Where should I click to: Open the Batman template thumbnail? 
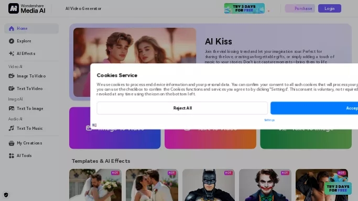coord(209,185)
